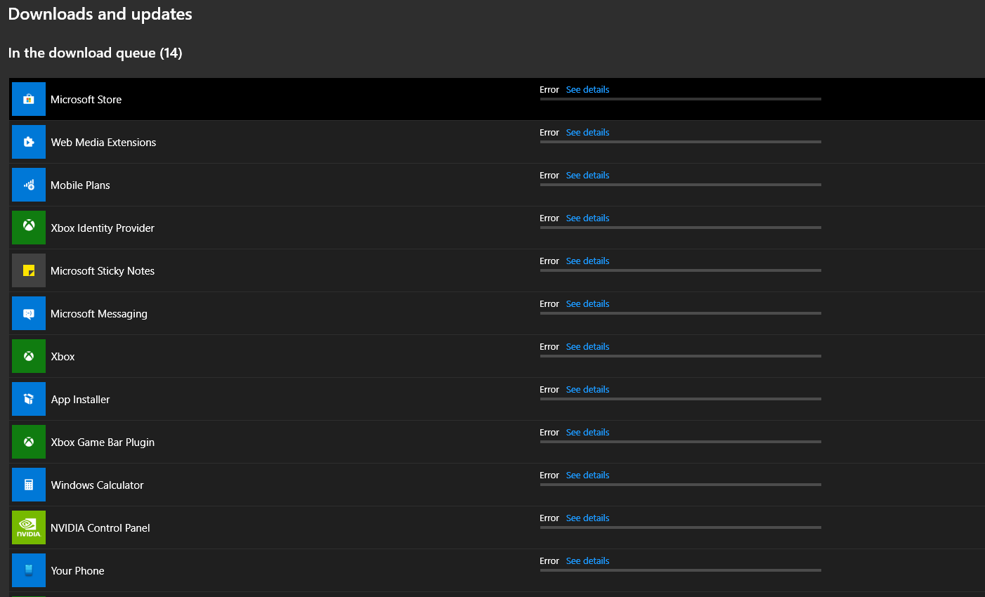Click the Xbox Game Bar Plugin icon
Screen dimensions: 985x597
28,442
